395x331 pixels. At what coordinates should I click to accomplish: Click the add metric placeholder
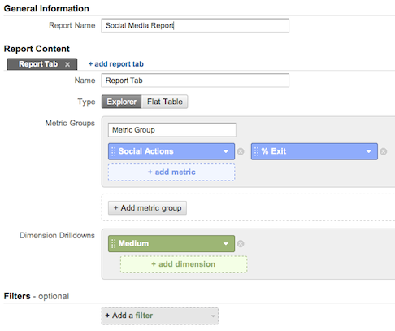coord(171,172)
